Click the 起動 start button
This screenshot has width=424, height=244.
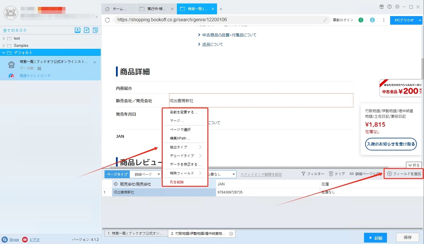point(375,238)
